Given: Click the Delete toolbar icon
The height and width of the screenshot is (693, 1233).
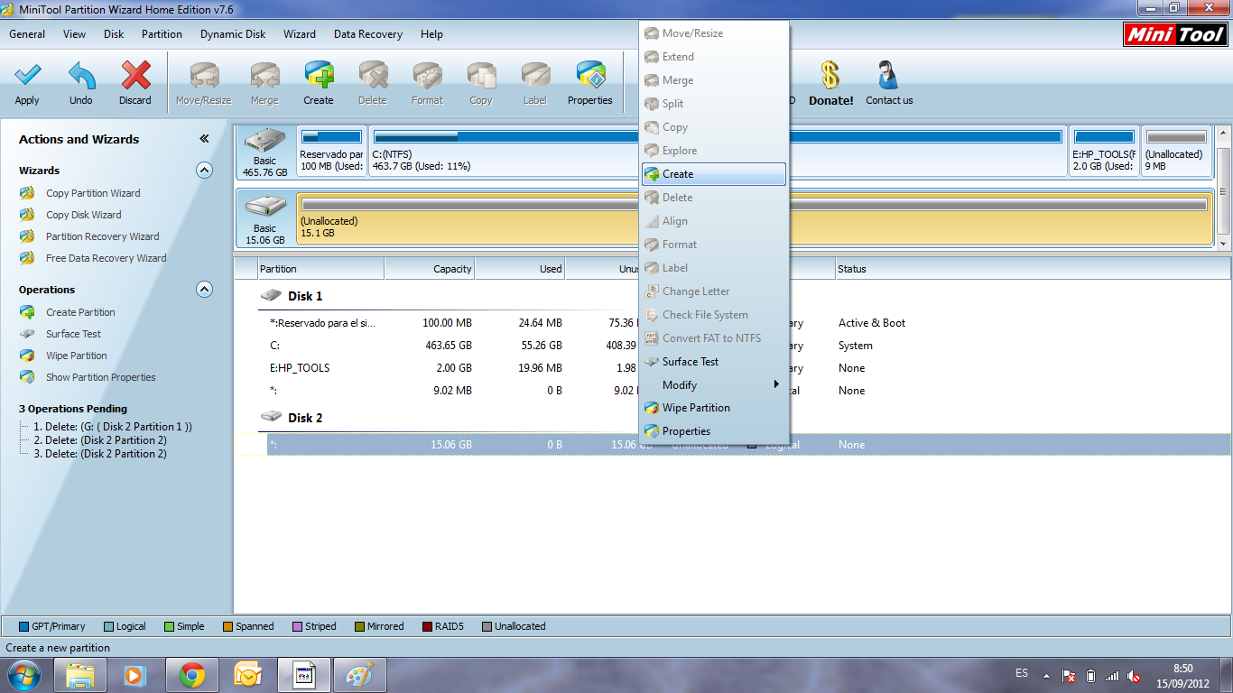Looking at the screenshot, I should [372, 83].
